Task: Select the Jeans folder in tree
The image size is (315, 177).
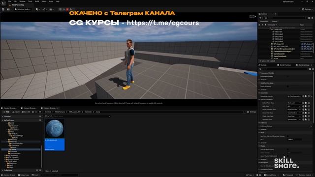Action: point(14,149)
